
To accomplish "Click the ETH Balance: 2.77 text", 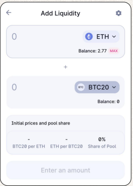I will click(x=93, y=51).
